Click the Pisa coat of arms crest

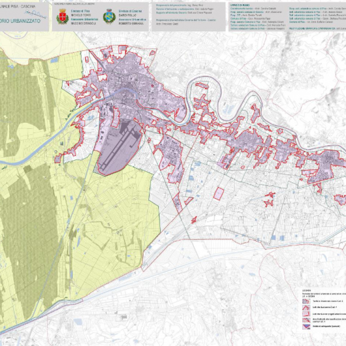(62, 17)
